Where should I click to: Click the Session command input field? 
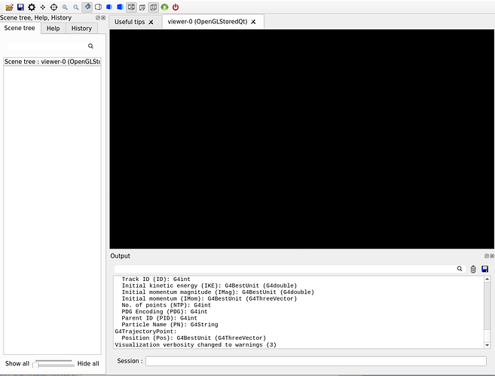click(316, 361)
